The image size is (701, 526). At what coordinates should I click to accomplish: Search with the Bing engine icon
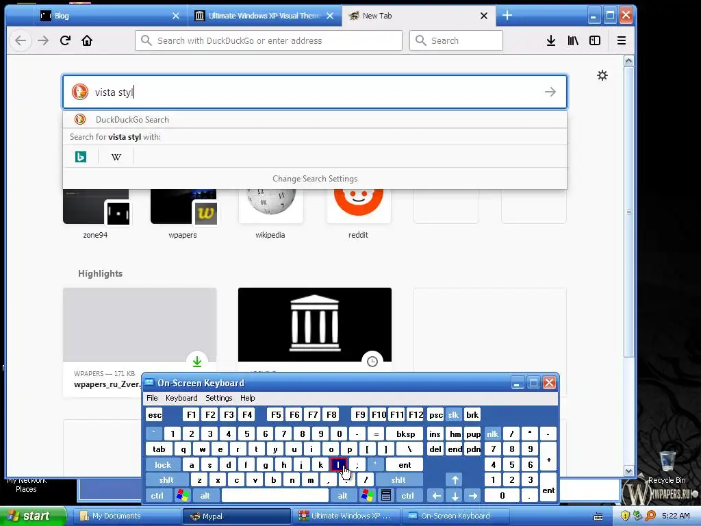tap(81, 157)
